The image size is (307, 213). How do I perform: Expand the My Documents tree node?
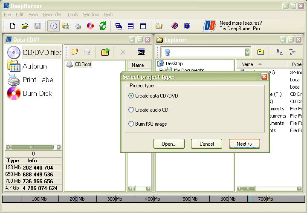point(162,70)
